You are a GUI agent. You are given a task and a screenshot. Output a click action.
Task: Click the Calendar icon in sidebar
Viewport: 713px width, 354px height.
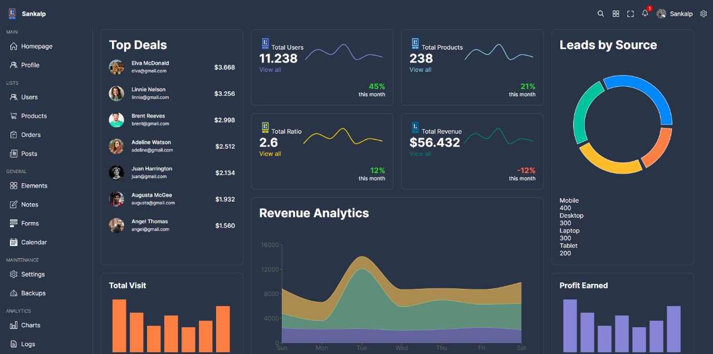coord(14,242)
